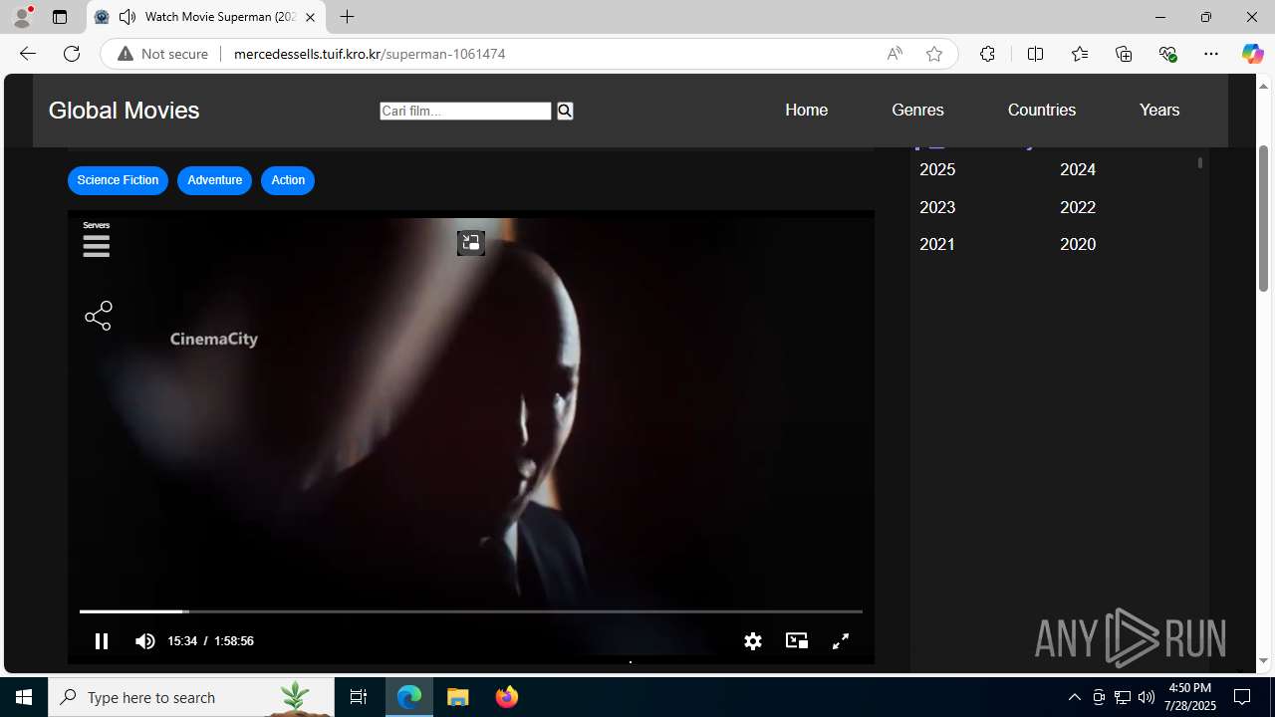Open the system volume control in tray
This screenshot has width=1275, height=717.
point(1147,697)
